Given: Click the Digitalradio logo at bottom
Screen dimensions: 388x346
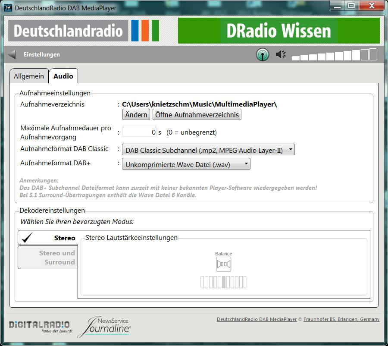Looking at the screenshot, I should (x=41, y=327).
